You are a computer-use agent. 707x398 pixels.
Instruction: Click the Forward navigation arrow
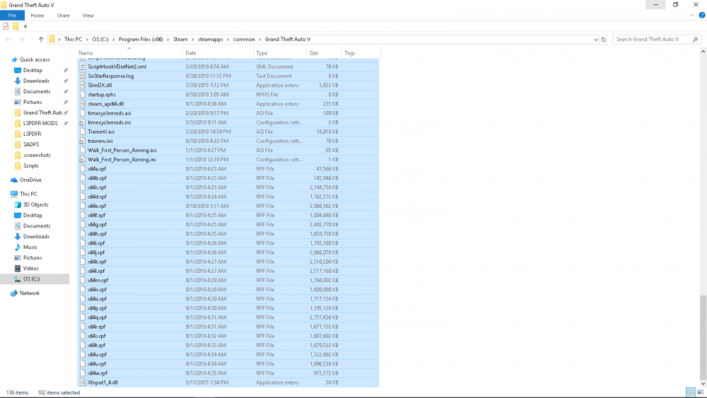pos(21,39)
